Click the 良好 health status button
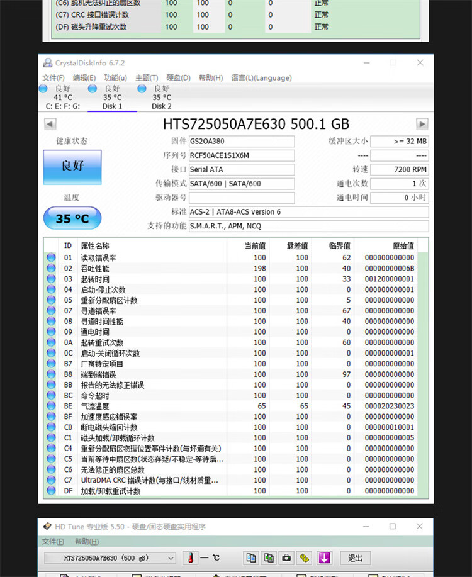The image size is (472, 577). click(x=72, y=167)
